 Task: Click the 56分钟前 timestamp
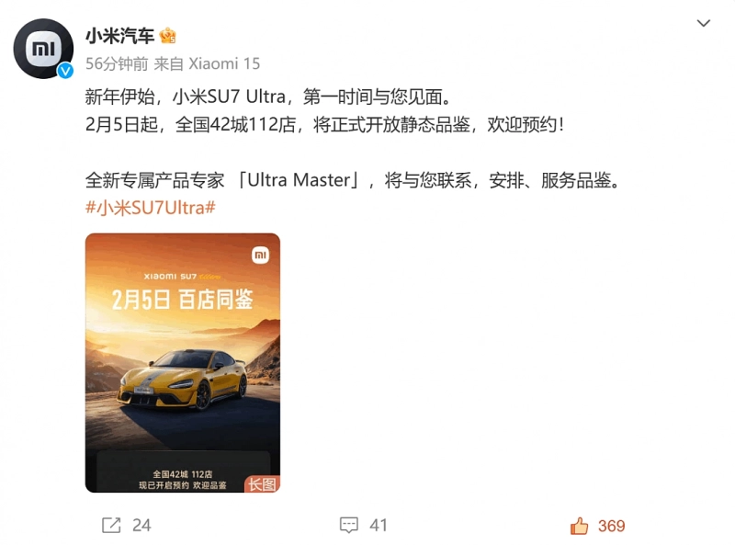tap(117, 63)
